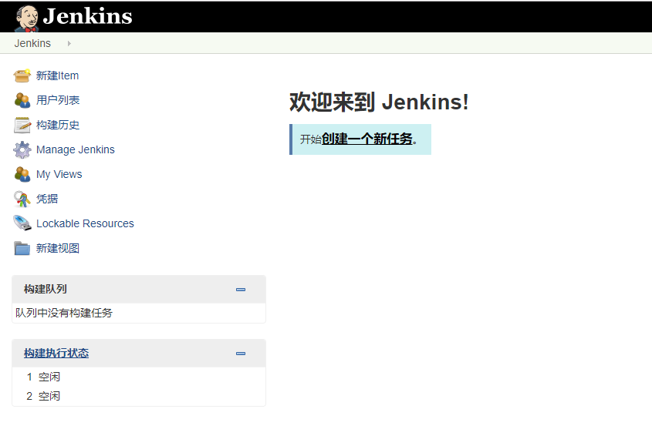Image resolution: width=652 pixels, height=446 pixels.
Task: Click the 新建Item box icon
Action: [22, 75]
